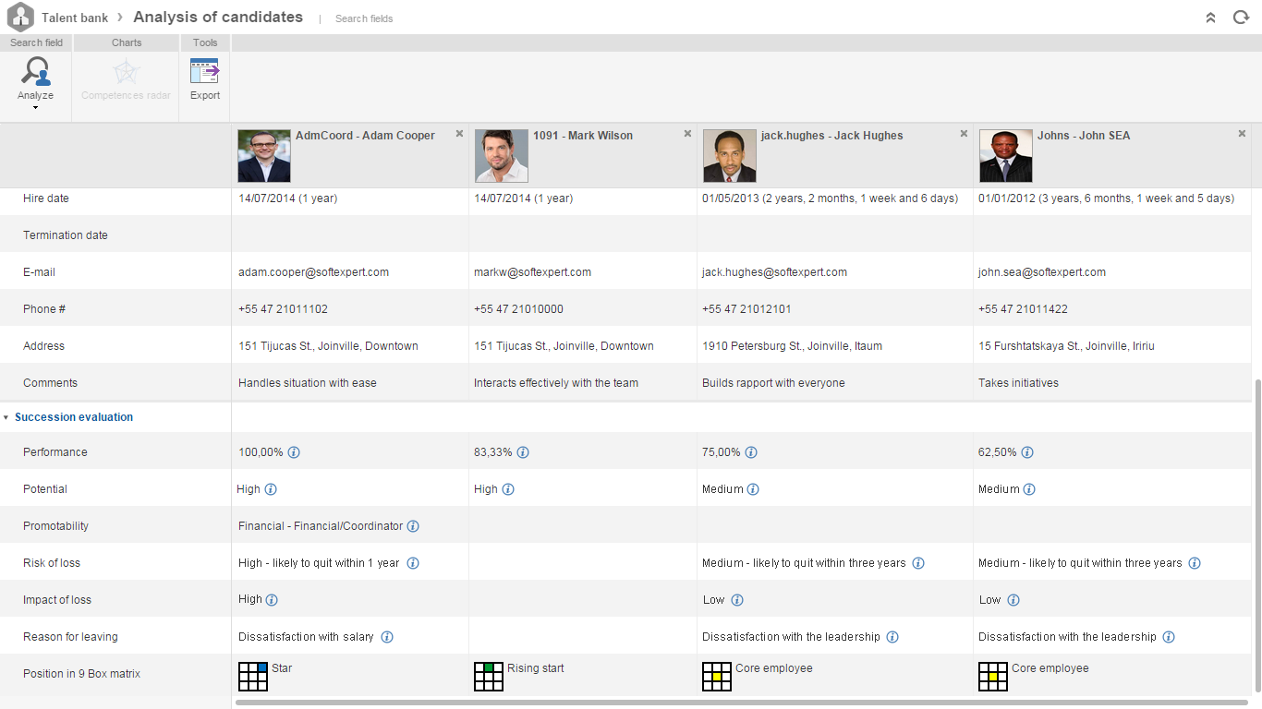Switch to the Charts toolbar section

(x=126, y=42)
